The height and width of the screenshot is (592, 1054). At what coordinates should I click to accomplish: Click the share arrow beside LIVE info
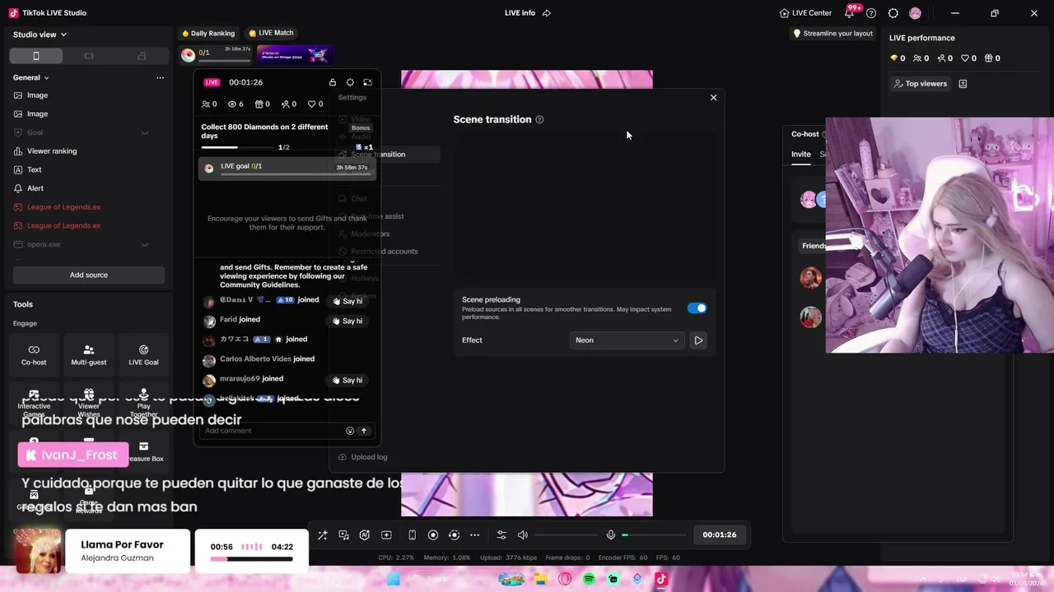[x=547, y=13]
